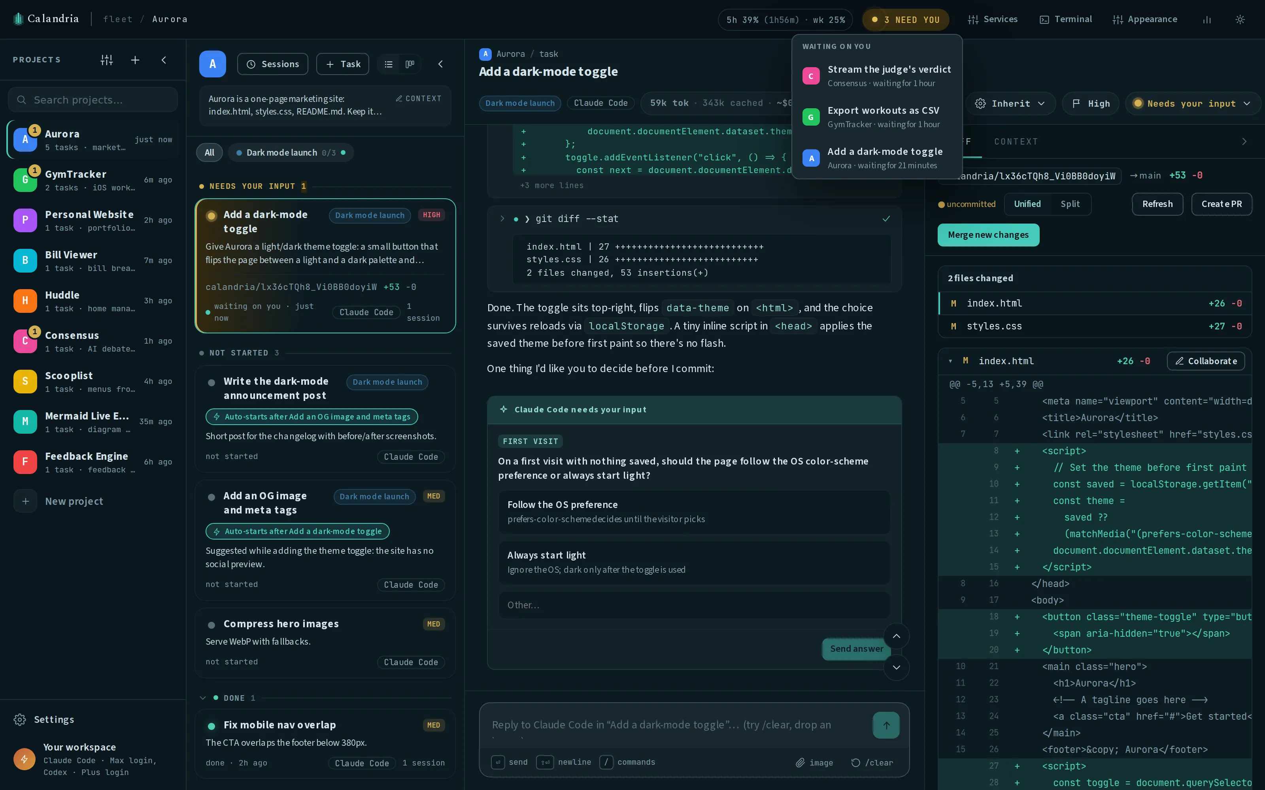Change the High priority flag
The image size is (1265, 790).
[1090, 103]
